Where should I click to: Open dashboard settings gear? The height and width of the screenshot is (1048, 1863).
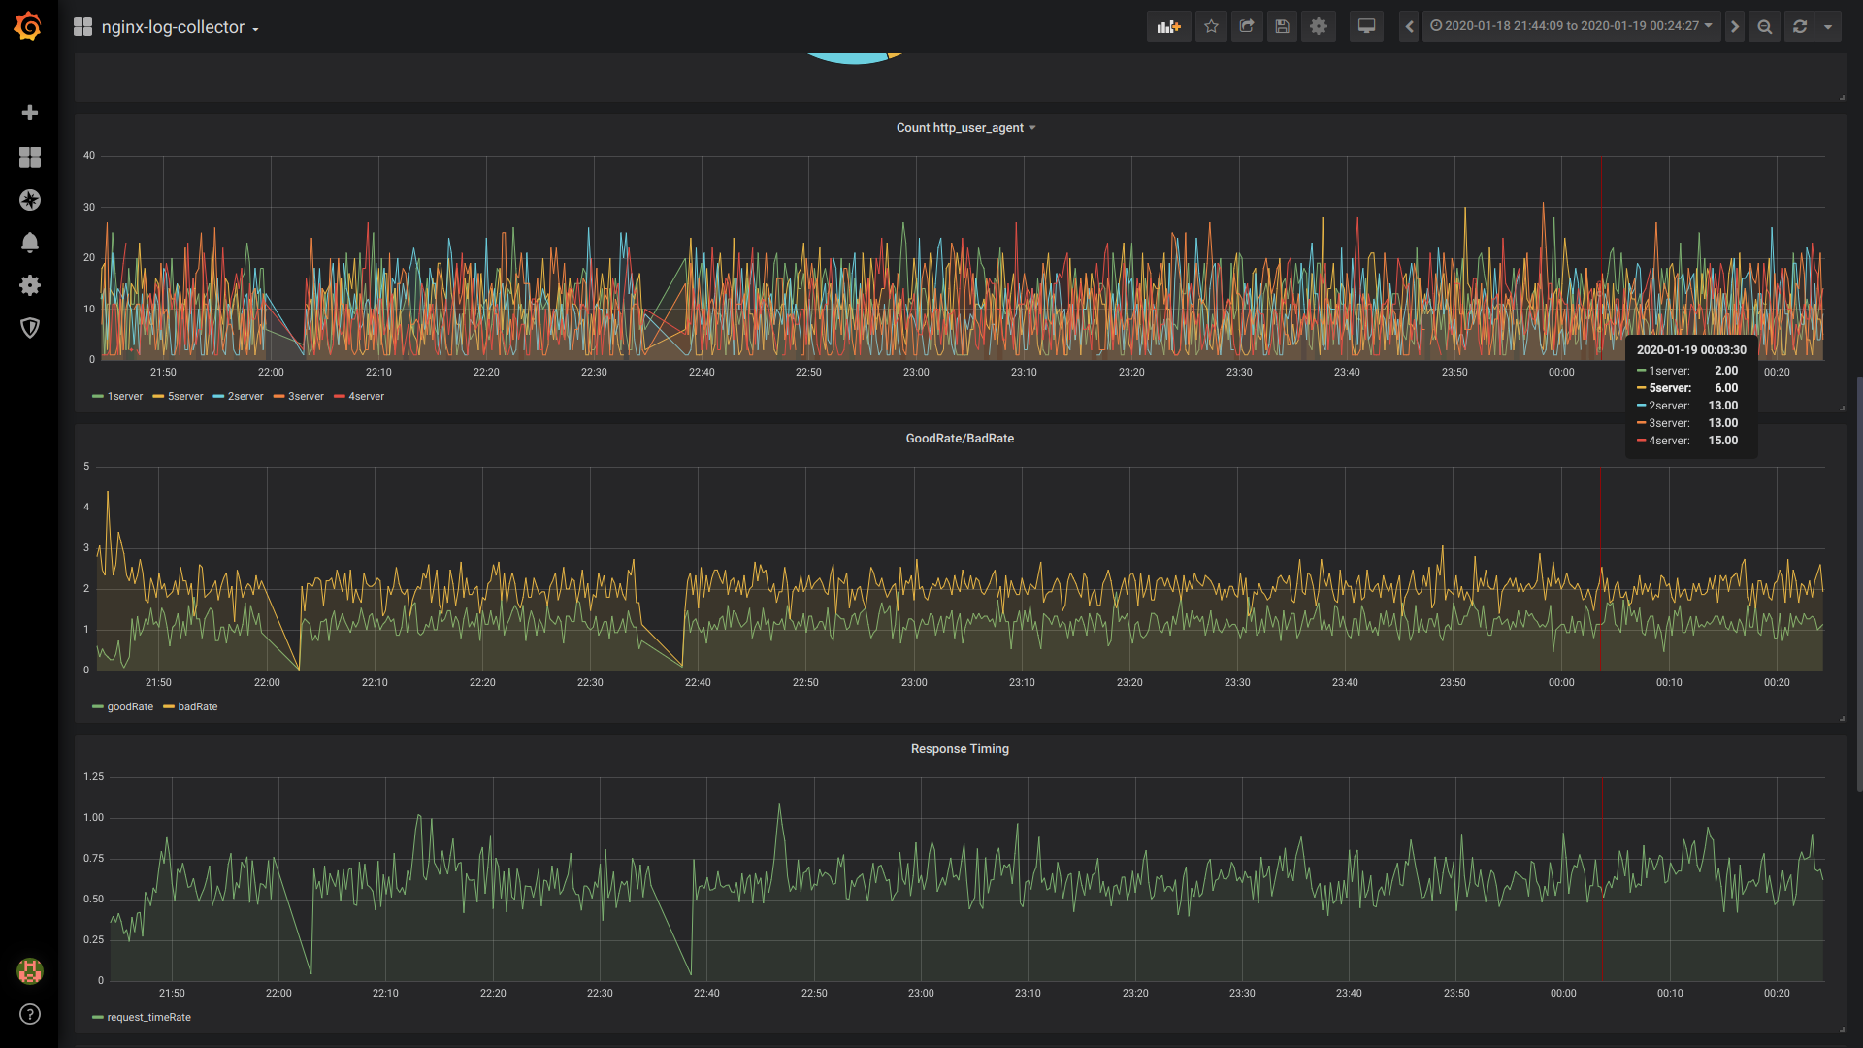[1318, 26]
